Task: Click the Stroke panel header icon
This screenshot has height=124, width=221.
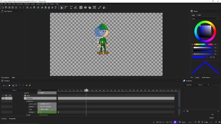Action: point(192,11)
